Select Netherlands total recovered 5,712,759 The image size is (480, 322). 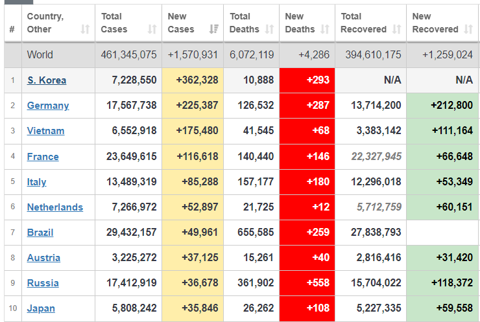(x=379, y=207)
